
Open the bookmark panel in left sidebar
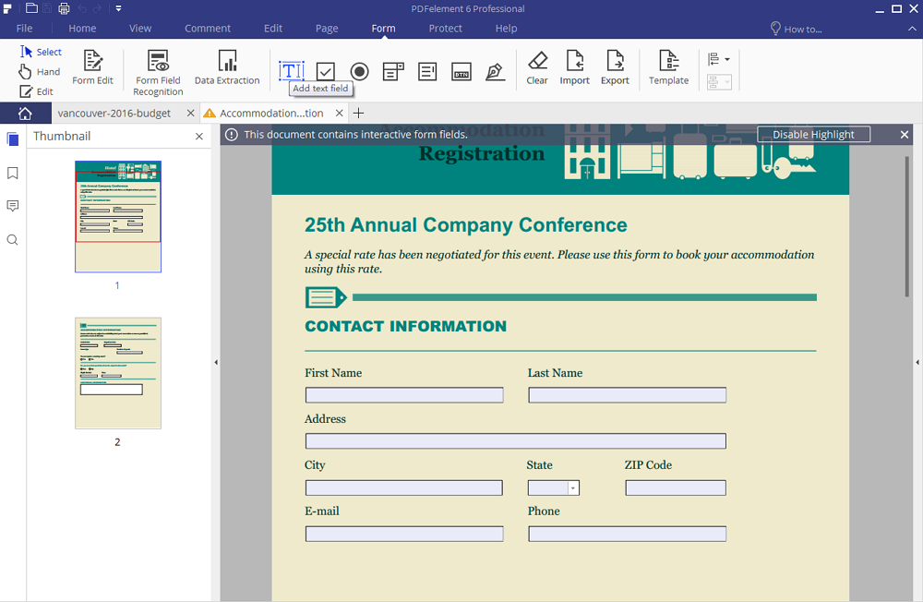(x=13, y=173)
